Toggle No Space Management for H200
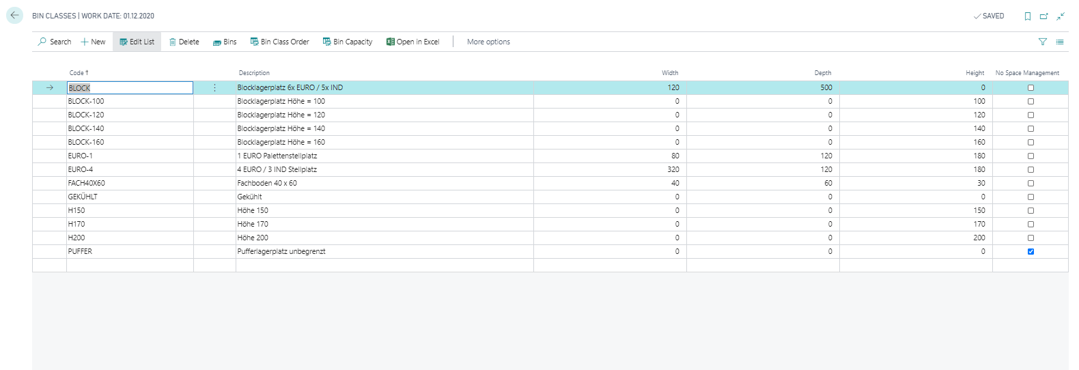Viewport: 1079px width, 370px height. 1031,238
